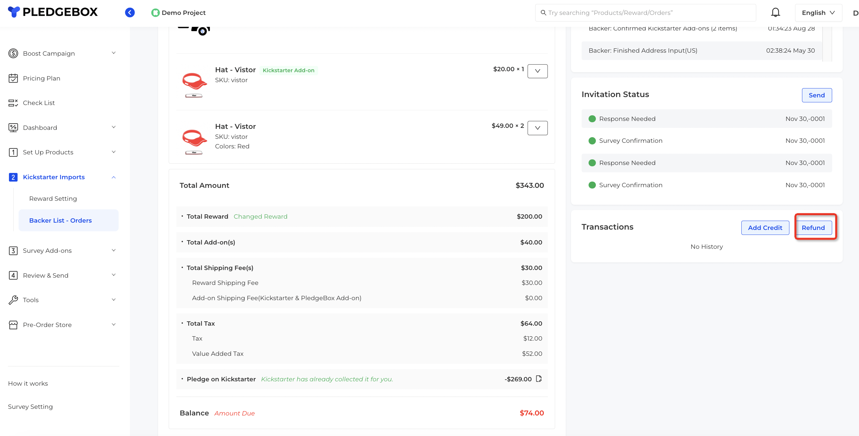
Task: Expand the Dashboard menu chevron
Action: tap(113, 127)
